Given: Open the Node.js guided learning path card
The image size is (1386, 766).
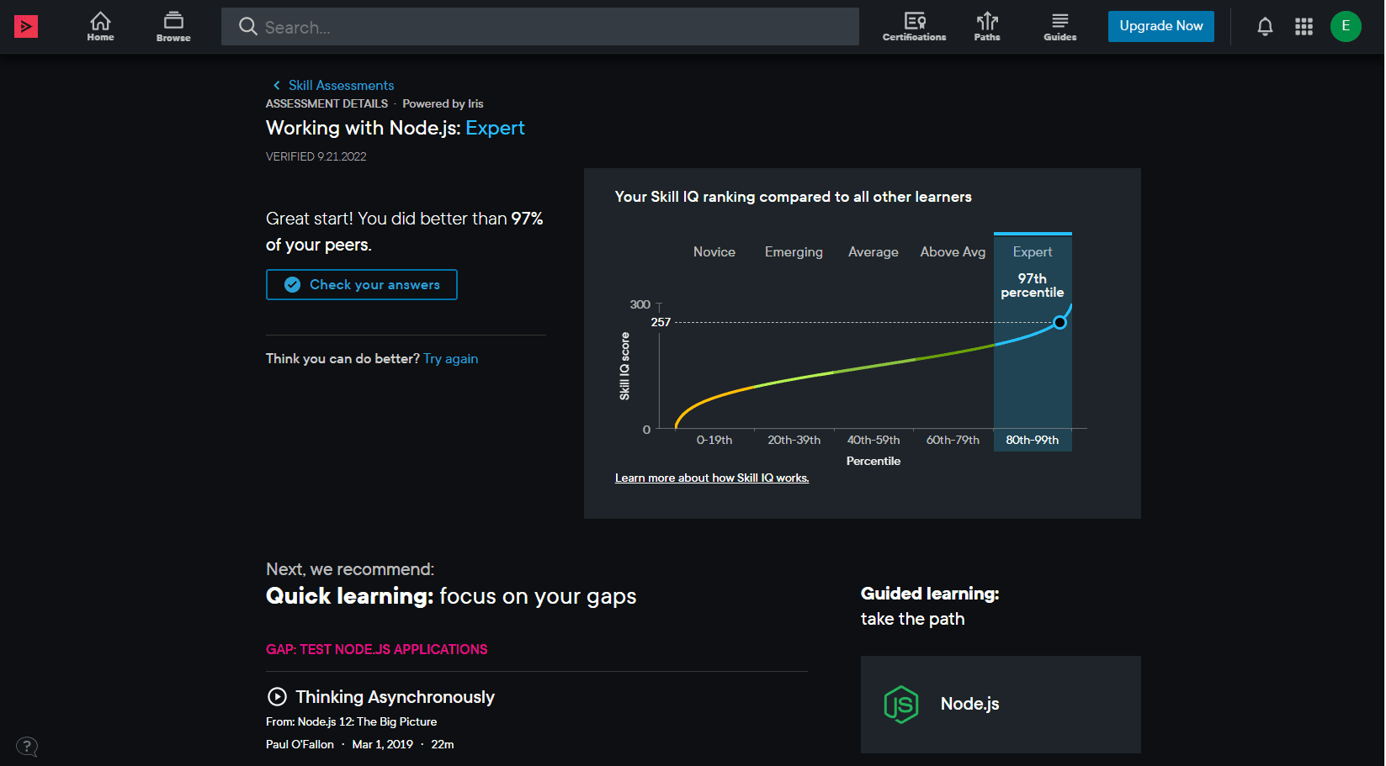Looking at the screenshot, I should [1001, 705].
